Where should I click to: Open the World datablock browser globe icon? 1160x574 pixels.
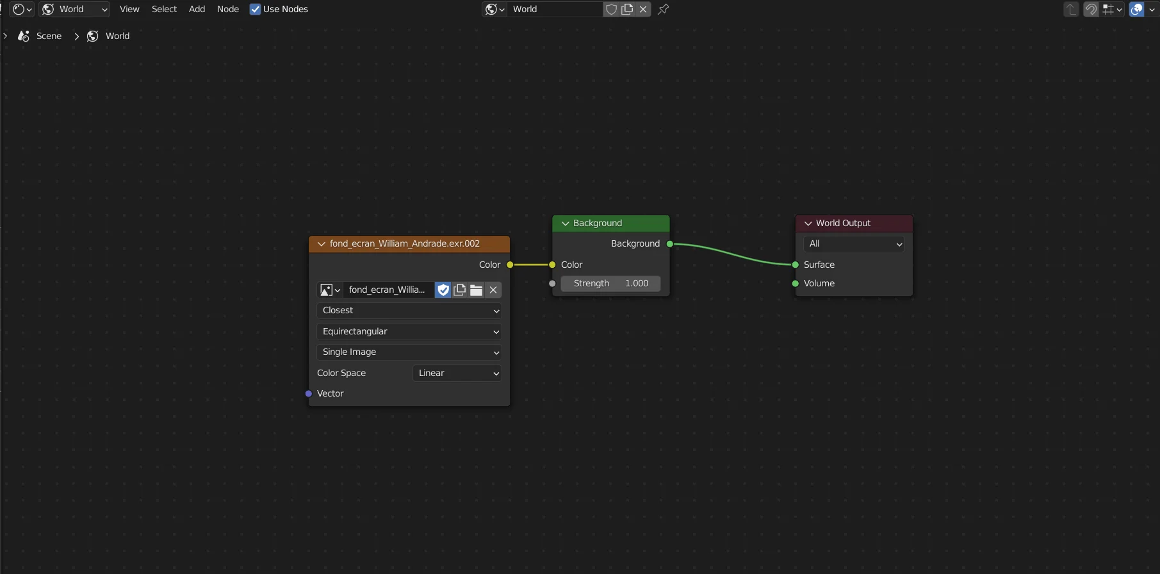click(x=494, y=9)
